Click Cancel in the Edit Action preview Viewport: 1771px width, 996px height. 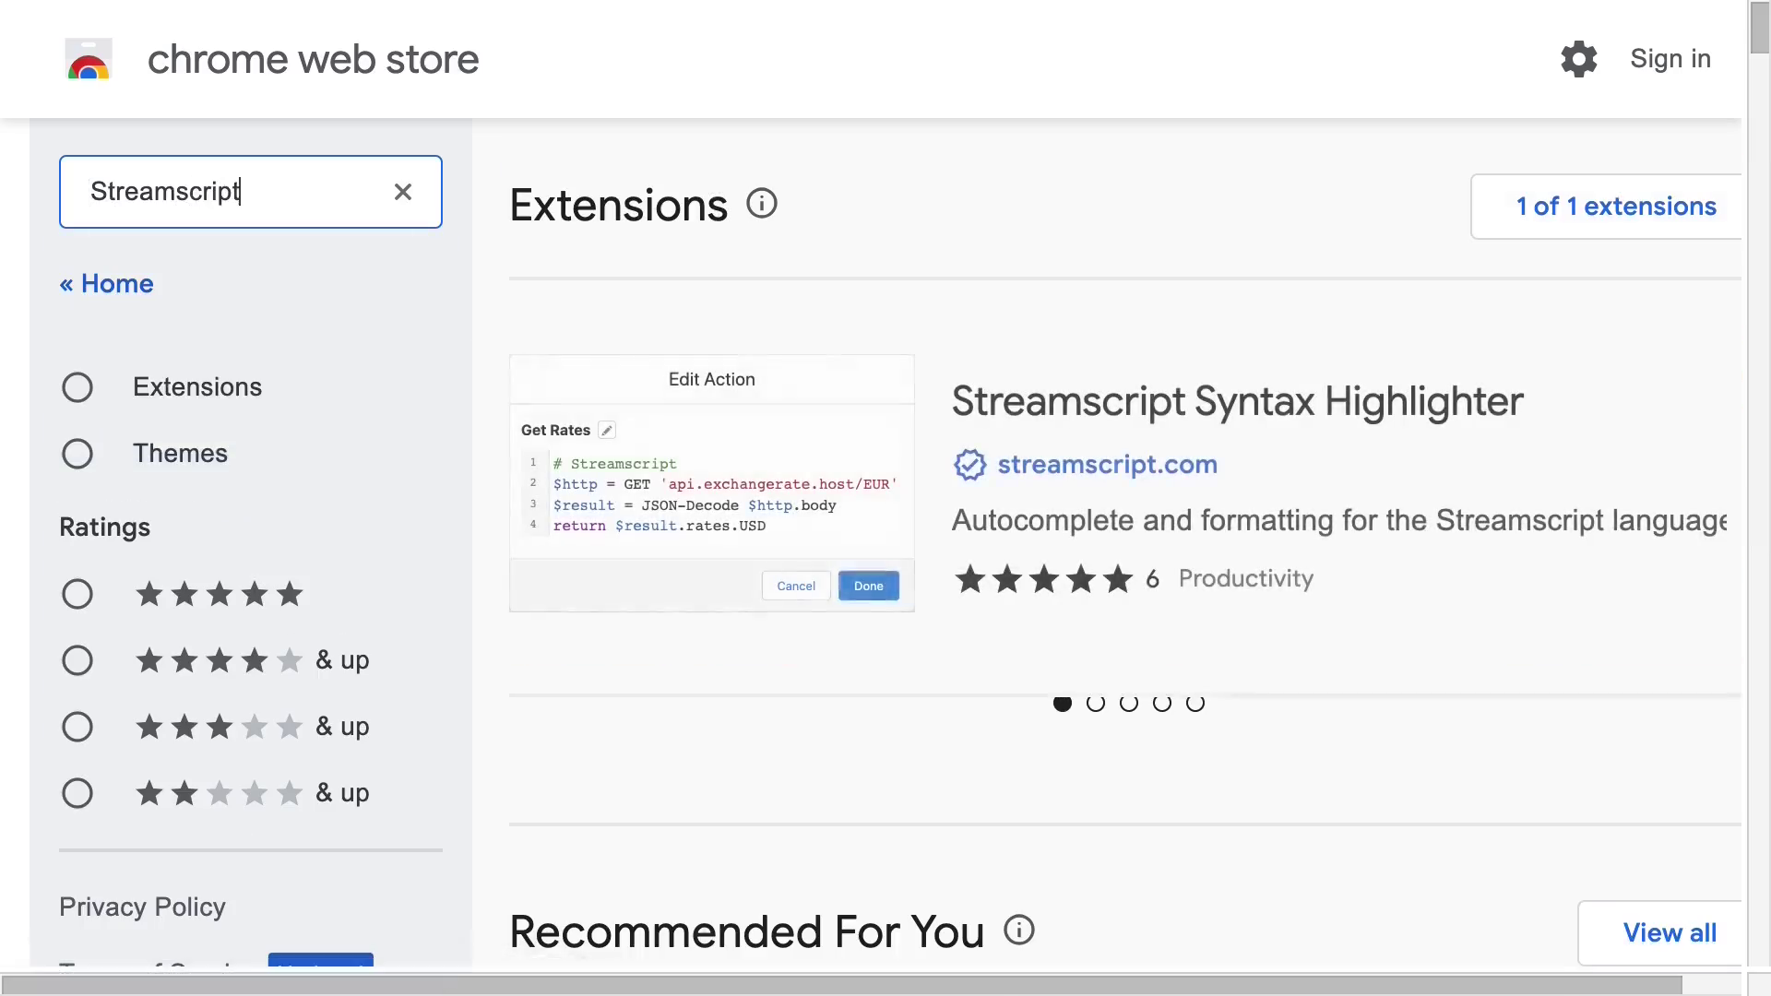[796, 587]
